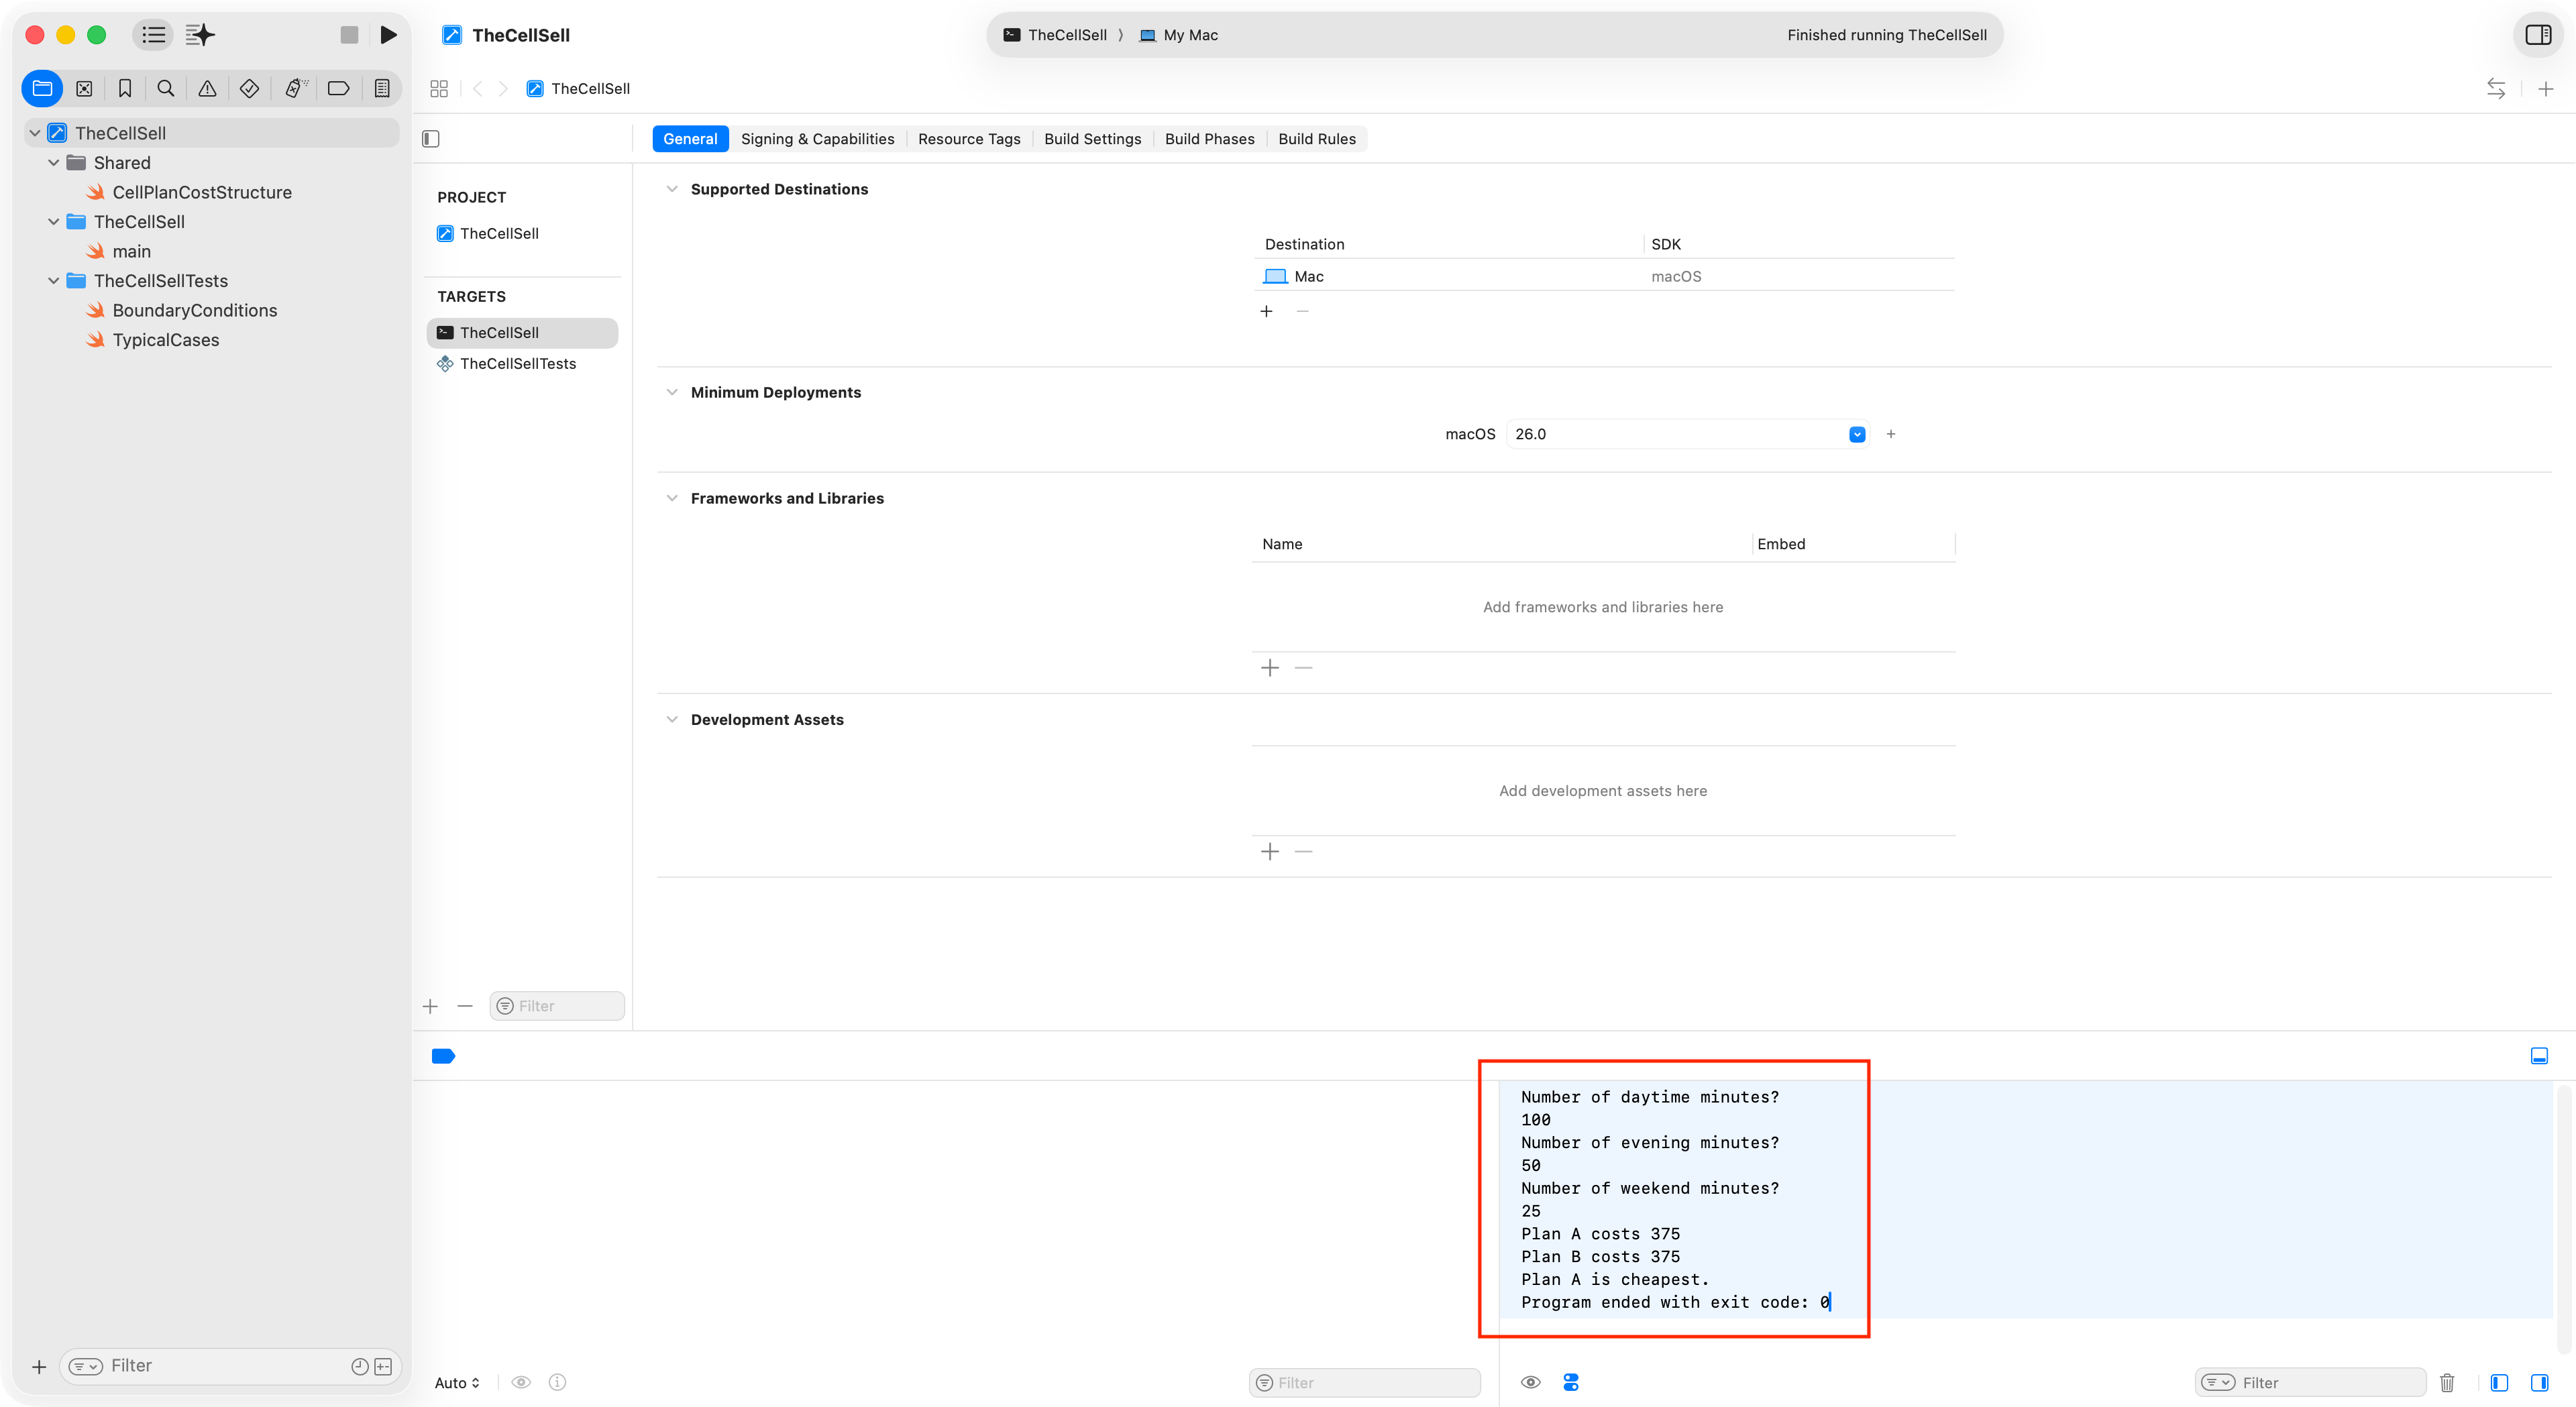The image size is (2576, 1407).
Task: Open the Source Control navigator icon
Action: pos(84,88)
